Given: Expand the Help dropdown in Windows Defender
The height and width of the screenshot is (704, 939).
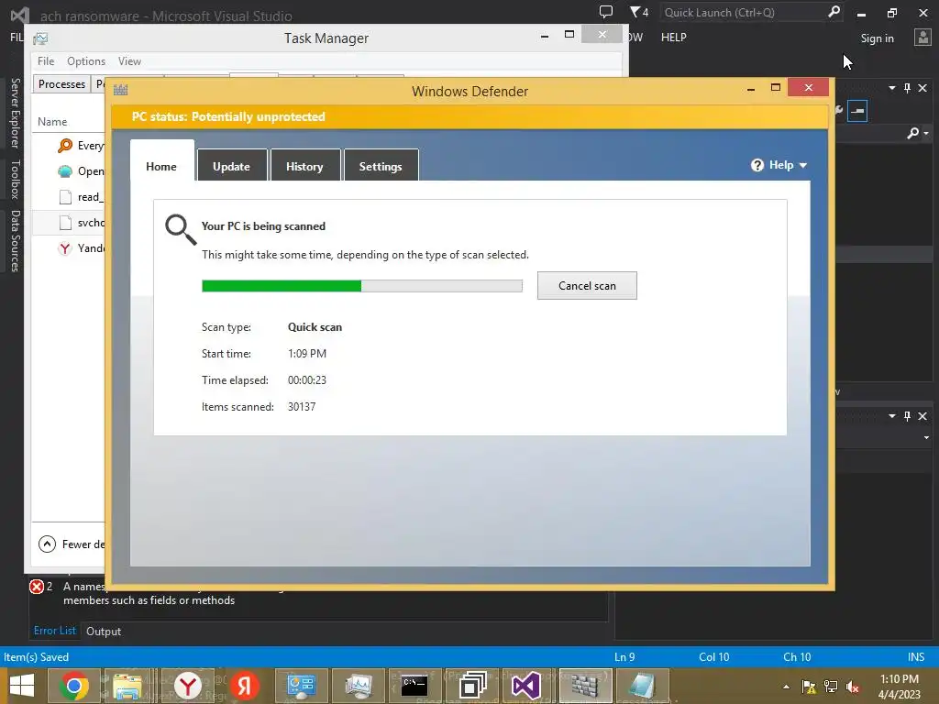Looking at the screenshot, I should point(803,165).
